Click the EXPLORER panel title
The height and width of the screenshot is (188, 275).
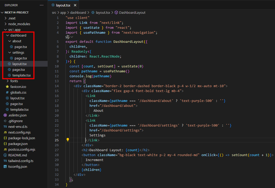tap(11, 5)
